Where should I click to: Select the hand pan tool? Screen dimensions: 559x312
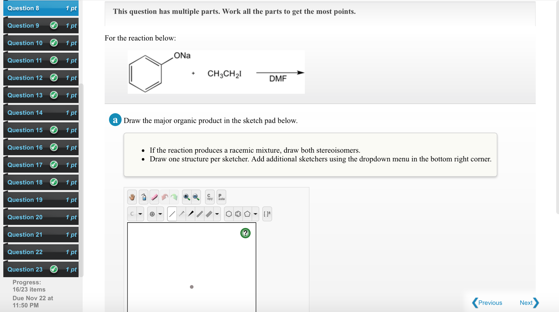[x=132, y=197]
